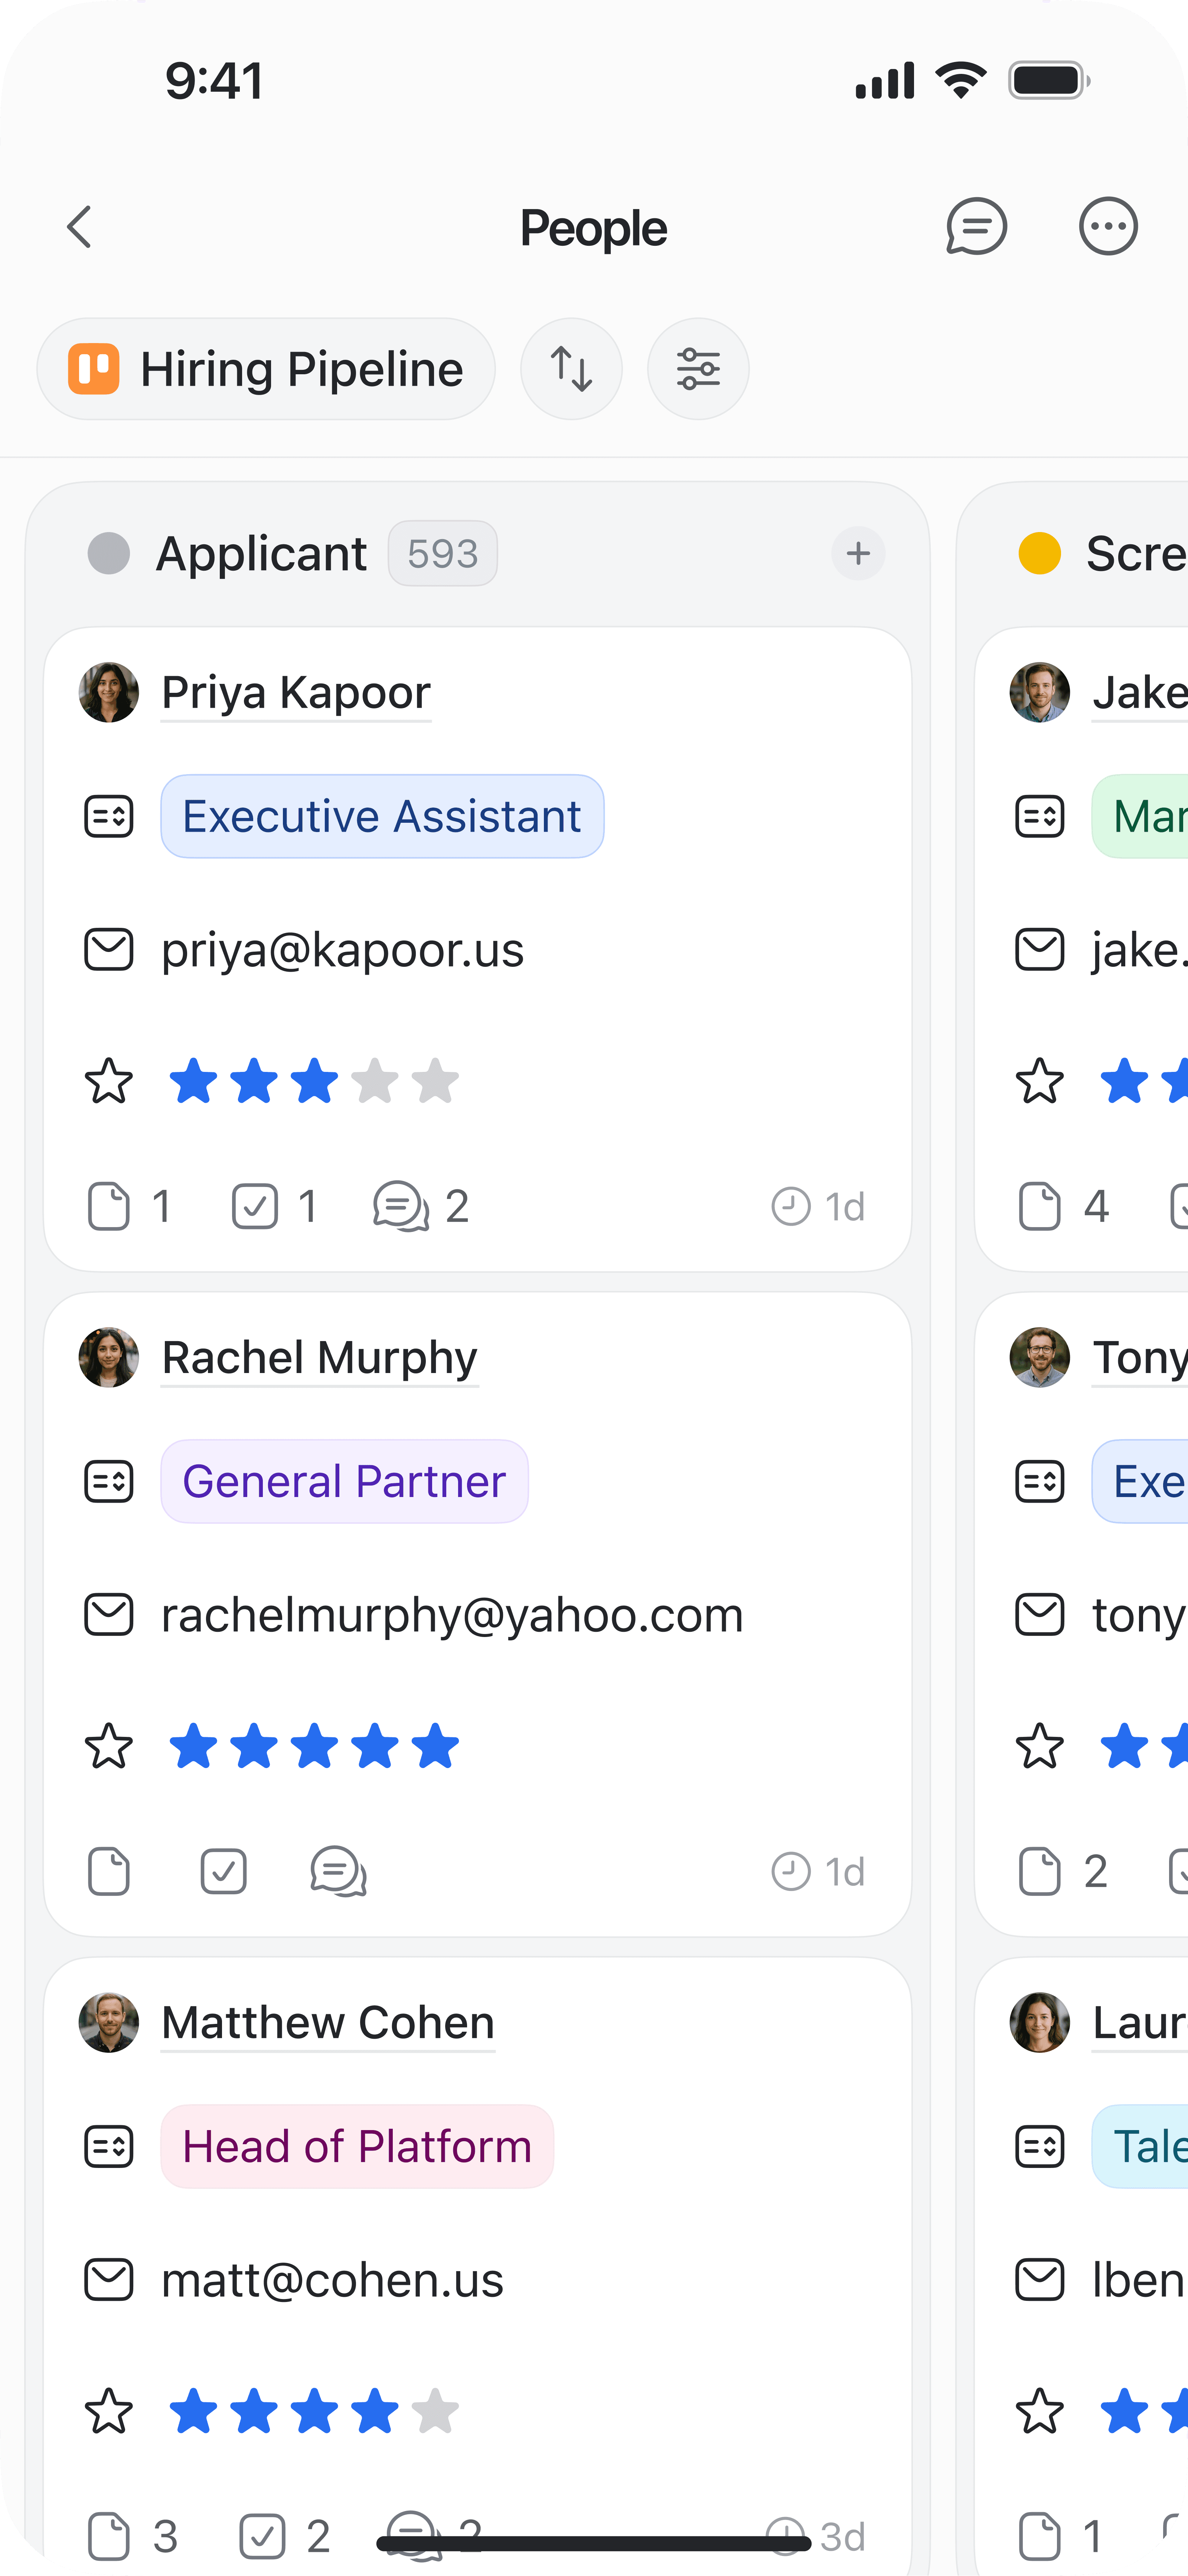Open the sort arrows button
Image resolution: width=1188 pixels, height=2576 pixels.
571,369
